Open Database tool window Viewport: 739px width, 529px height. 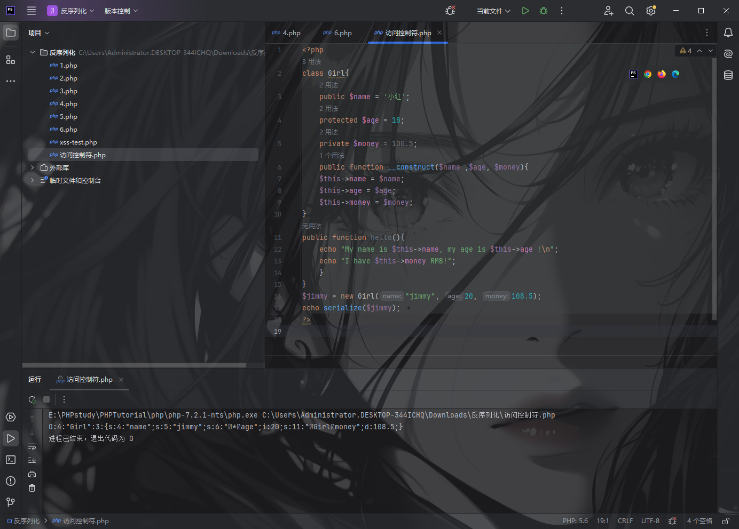pos(728,75)
